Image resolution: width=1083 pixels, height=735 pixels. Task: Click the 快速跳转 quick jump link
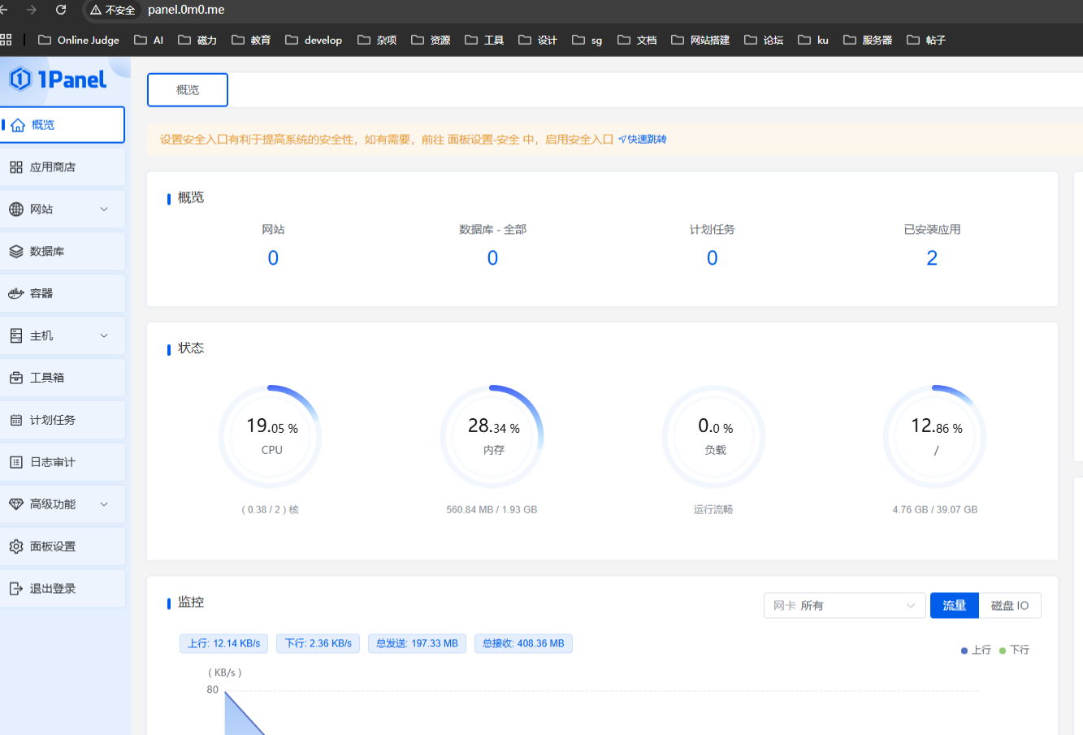(643, 140)
